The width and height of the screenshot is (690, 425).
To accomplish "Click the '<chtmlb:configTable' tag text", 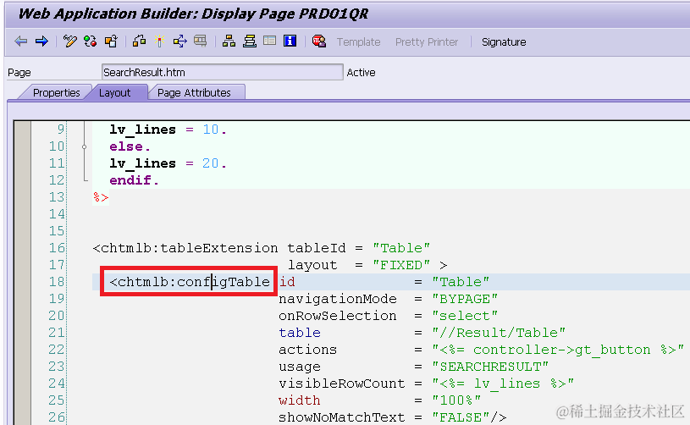I will pos(190,282).
